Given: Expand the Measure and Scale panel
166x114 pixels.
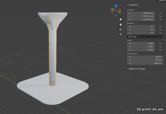Looking at the screenshot, I should [128, 69].
